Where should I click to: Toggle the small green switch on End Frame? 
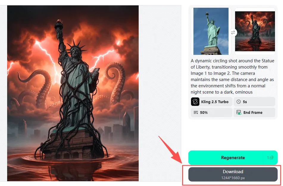(x=240, y=114)
